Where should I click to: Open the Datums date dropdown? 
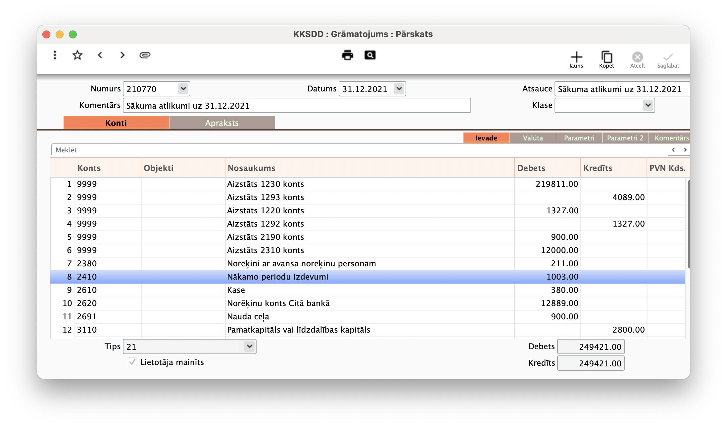399,89
